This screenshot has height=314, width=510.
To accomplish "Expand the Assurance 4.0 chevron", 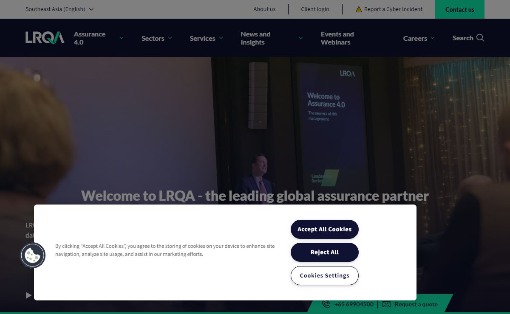I will click(122, 38).
